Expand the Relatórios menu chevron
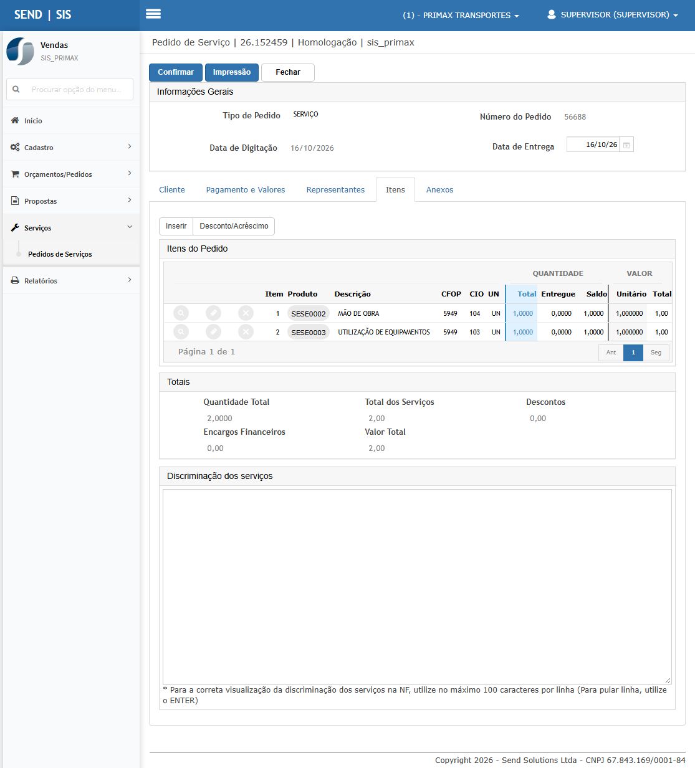 [x=130, y=280]
